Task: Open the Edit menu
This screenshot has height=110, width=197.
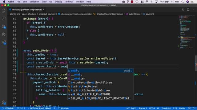Action: (25, 2)
